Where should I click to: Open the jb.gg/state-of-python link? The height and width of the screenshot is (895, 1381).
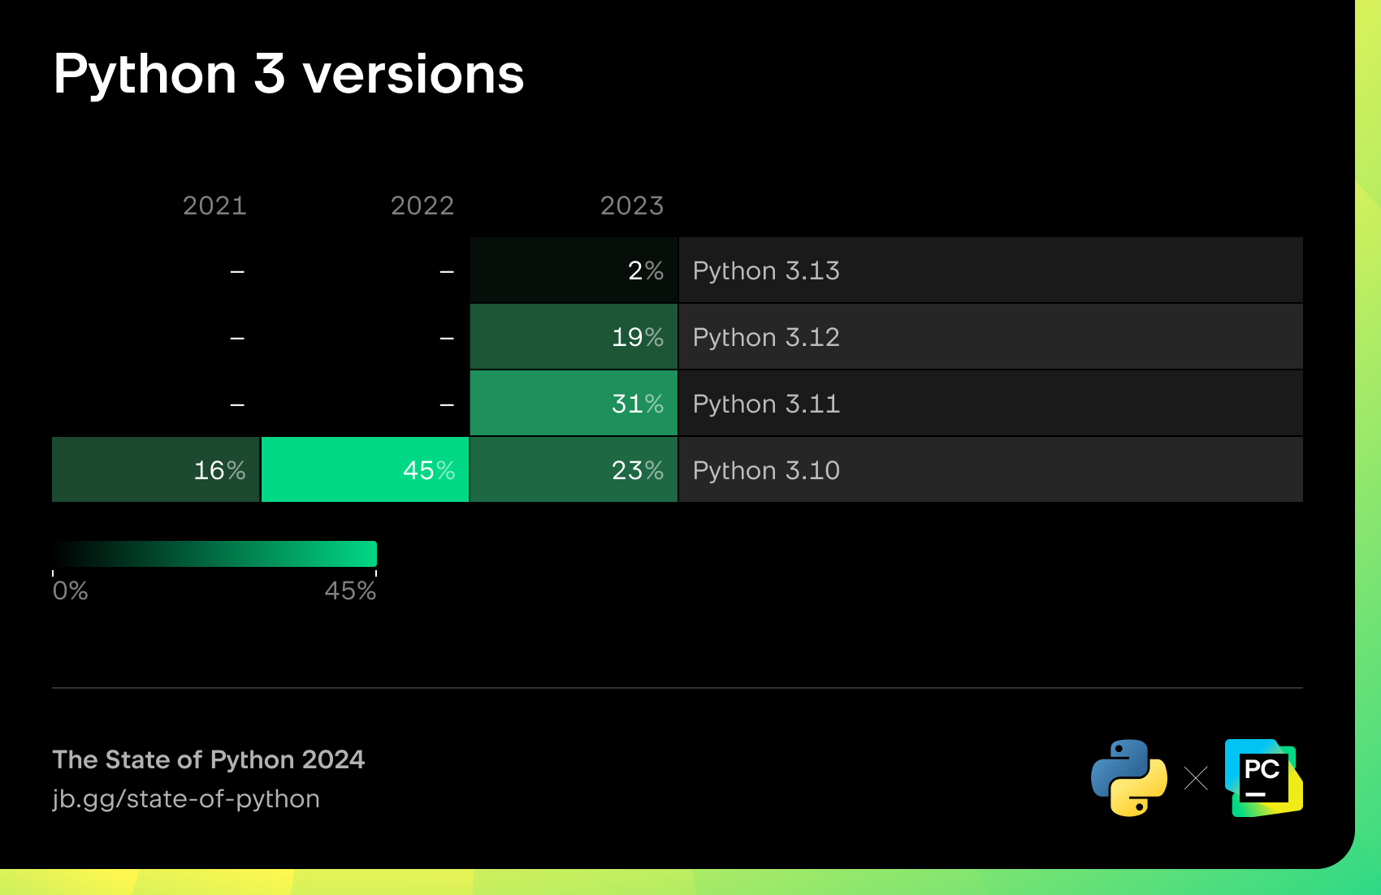click(x=186, y=799)
